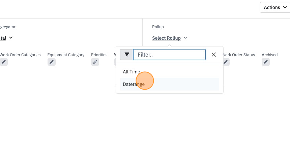The height and width of the screenshot is (162, 290).
Task: Click the Work Order Status label
Action: click(239, 55)
